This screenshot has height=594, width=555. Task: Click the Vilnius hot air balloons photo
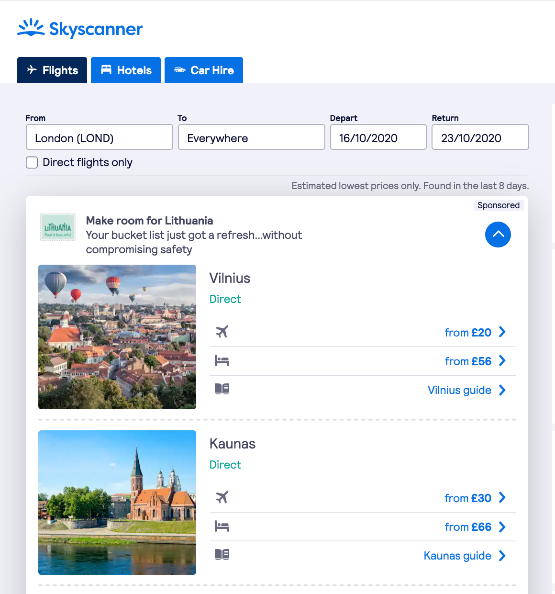[x=117, y=336]
